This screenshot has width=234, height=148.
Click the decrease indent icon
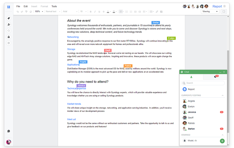tap(135, 12)
